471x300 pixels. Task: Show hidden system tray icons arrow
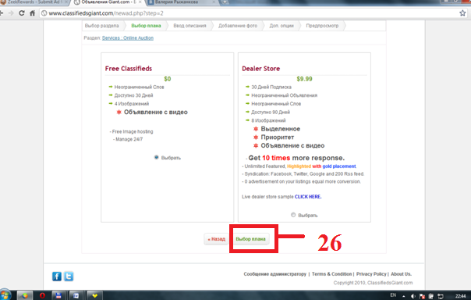404,296
